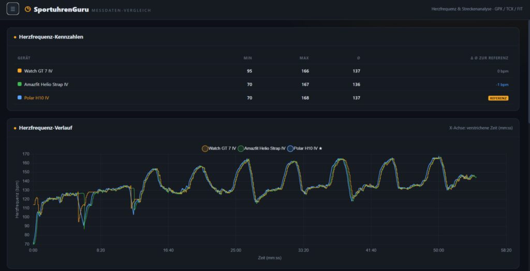Click the REFERENZ badge
Viewport: 530px width, 271px height.
click(x=498, y=98)
